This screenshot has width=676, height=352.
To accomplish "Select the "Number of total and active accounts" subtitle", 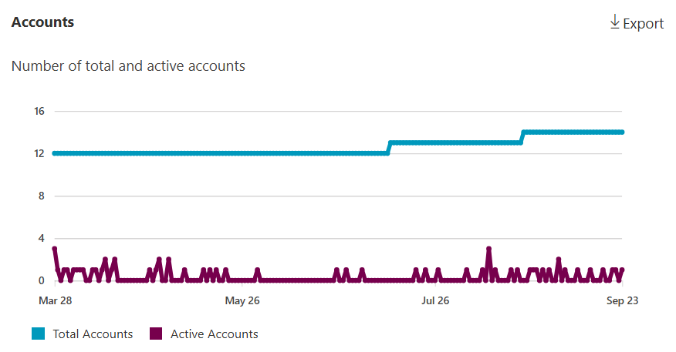I will [x=128, y=66].
